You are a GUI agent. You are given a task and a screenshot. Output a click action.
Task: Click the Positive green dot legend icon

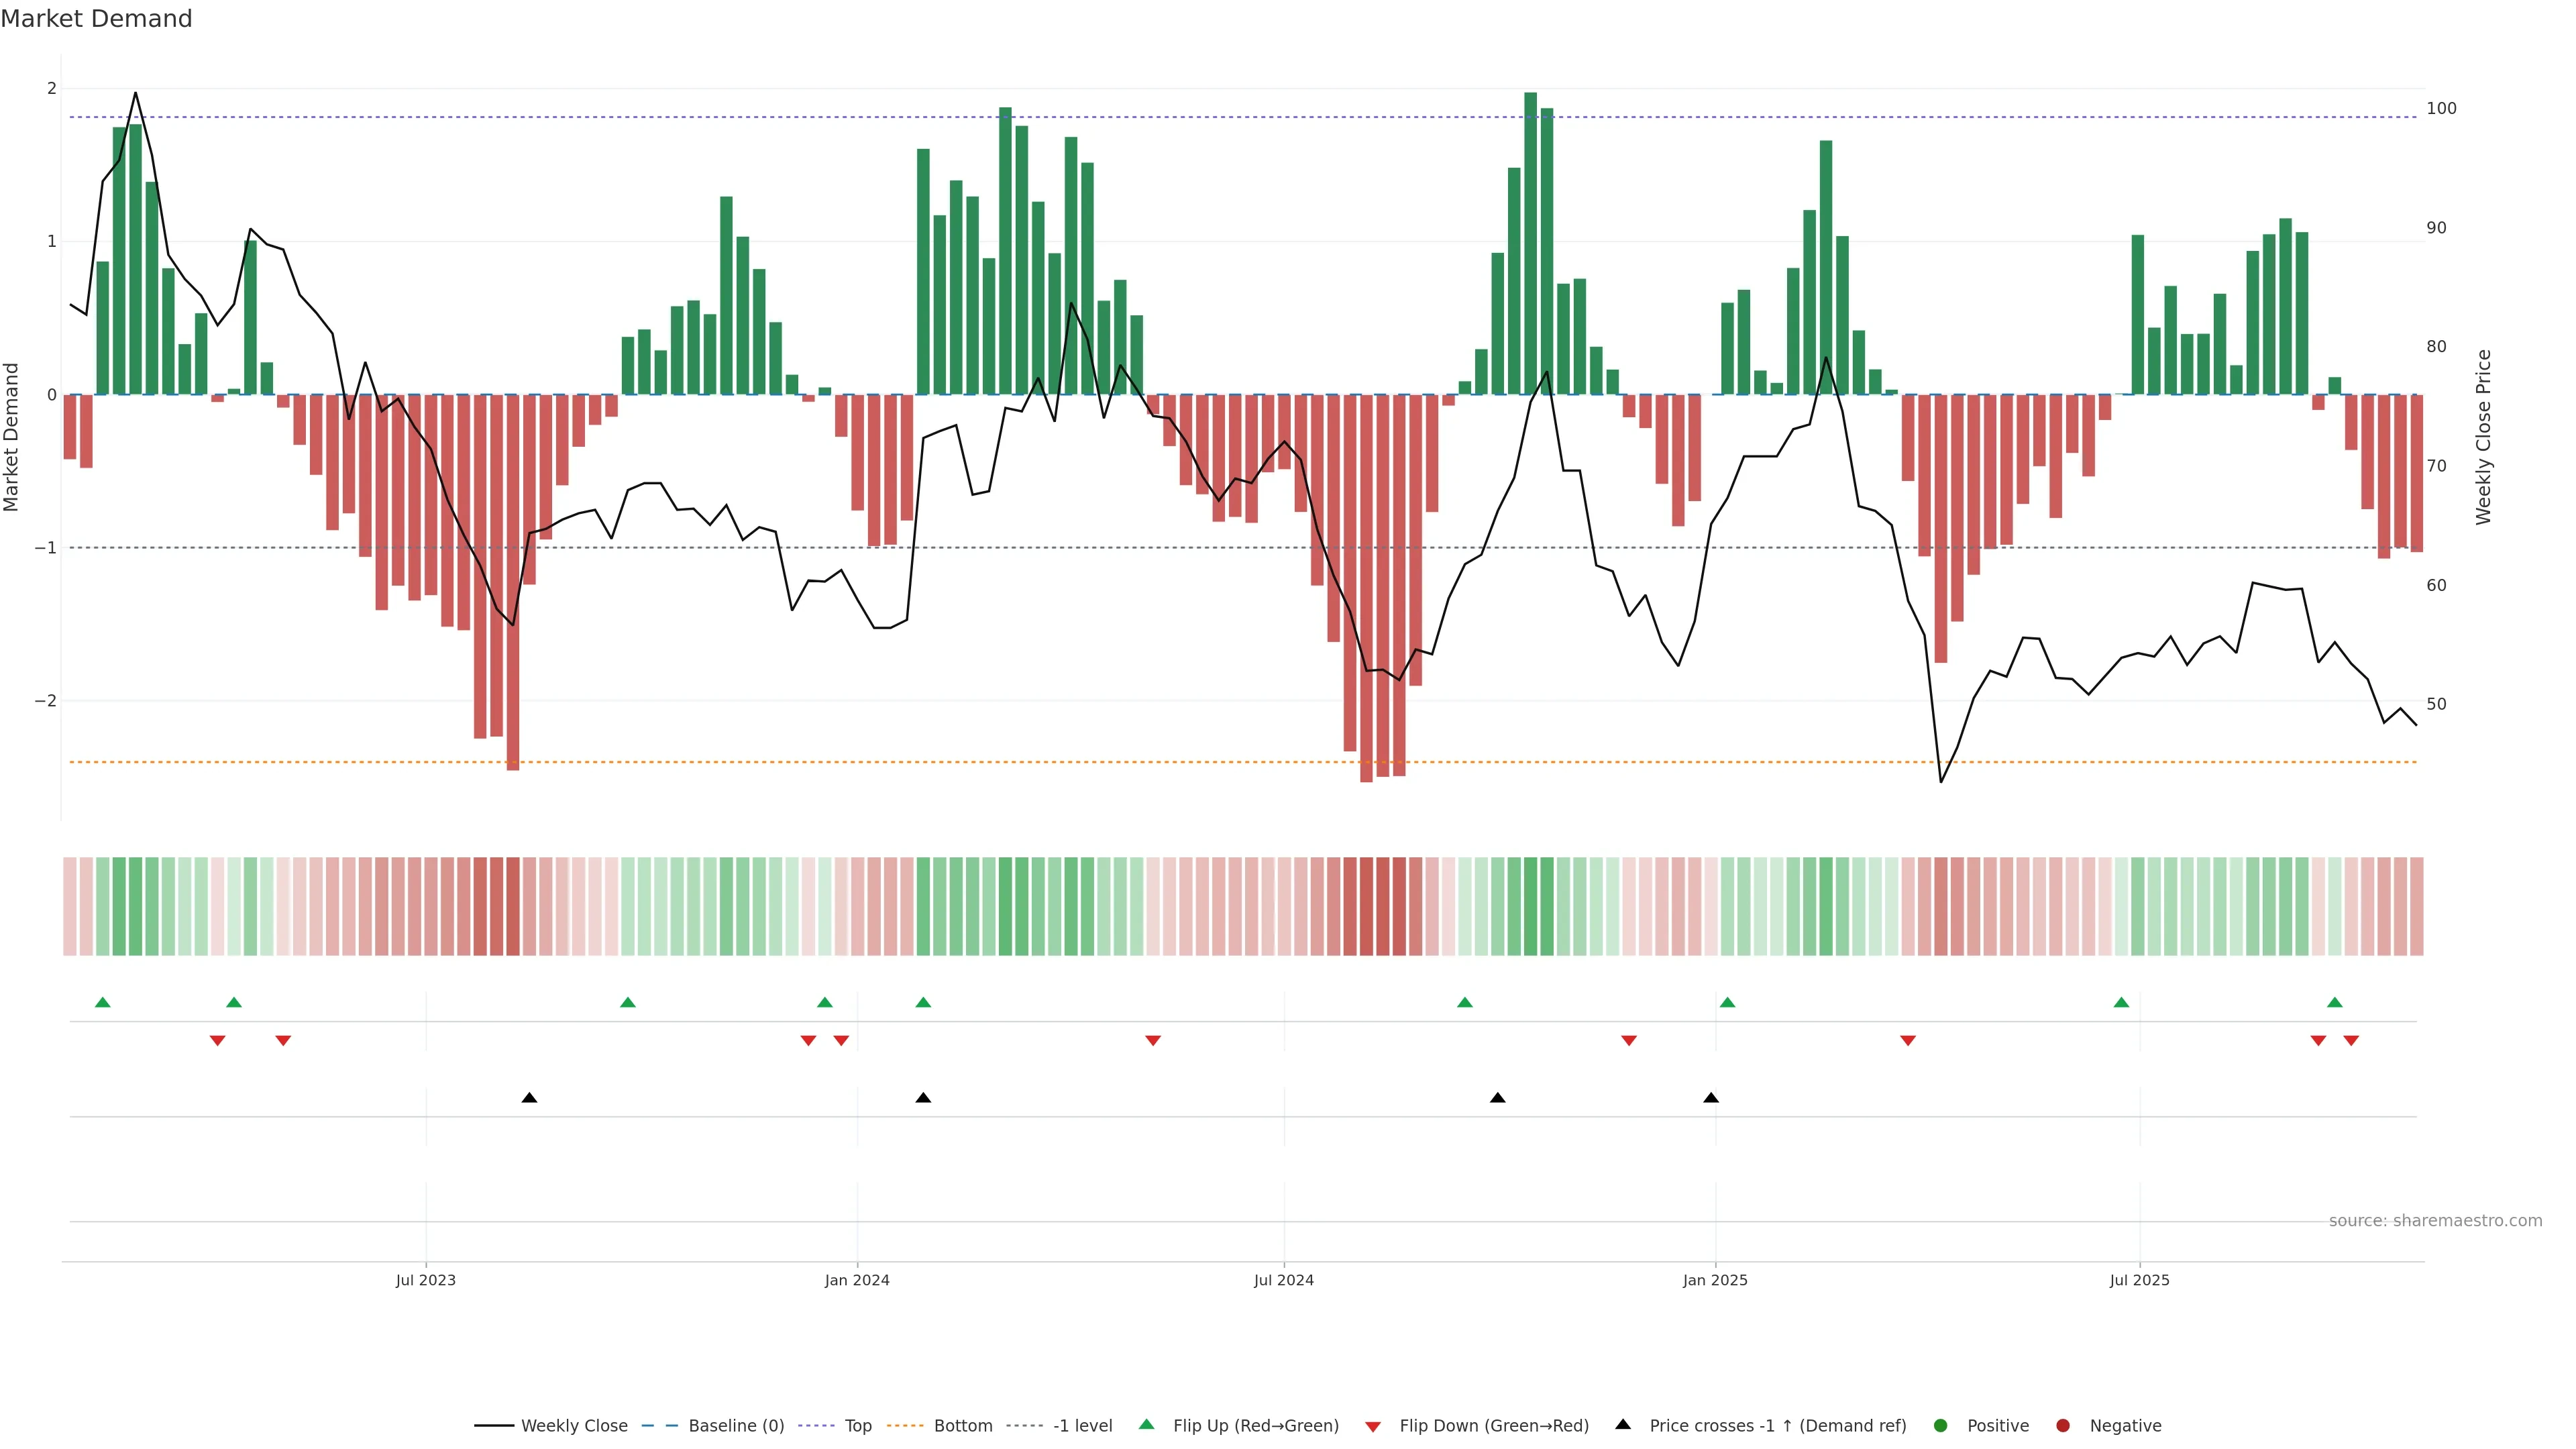1941,1426
